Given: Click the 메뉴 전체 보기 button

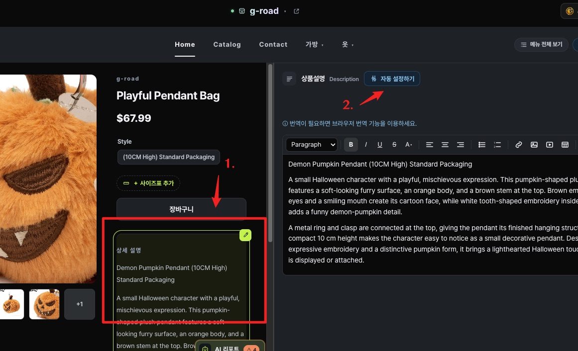Looking at the screenshot, I should click(541, 45).
